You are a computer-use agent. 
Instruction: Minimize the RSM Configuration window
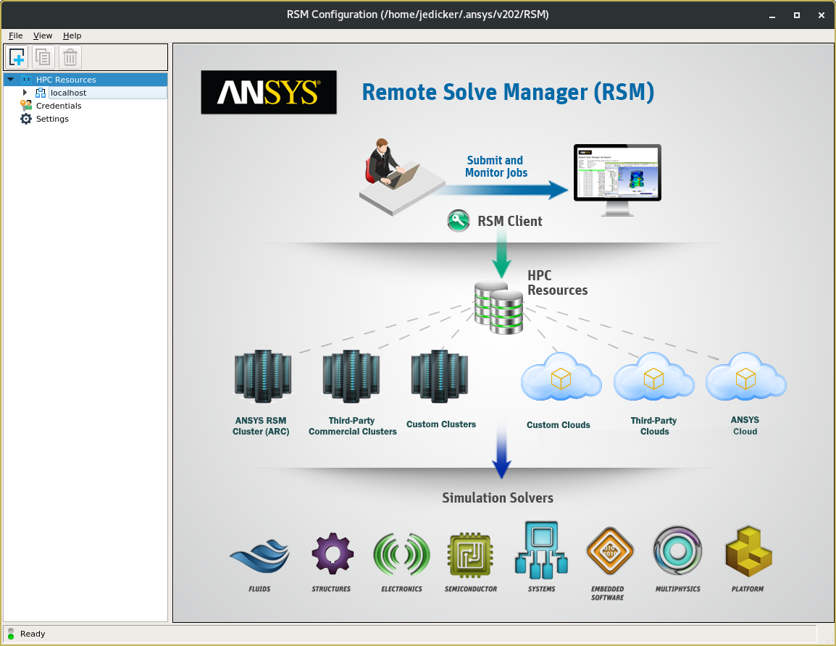pos(772,15)
